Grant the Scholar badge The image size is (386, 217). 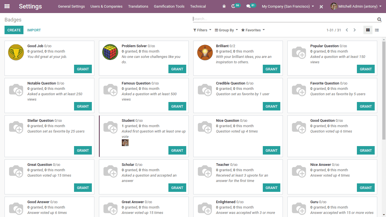coord(177,188)
